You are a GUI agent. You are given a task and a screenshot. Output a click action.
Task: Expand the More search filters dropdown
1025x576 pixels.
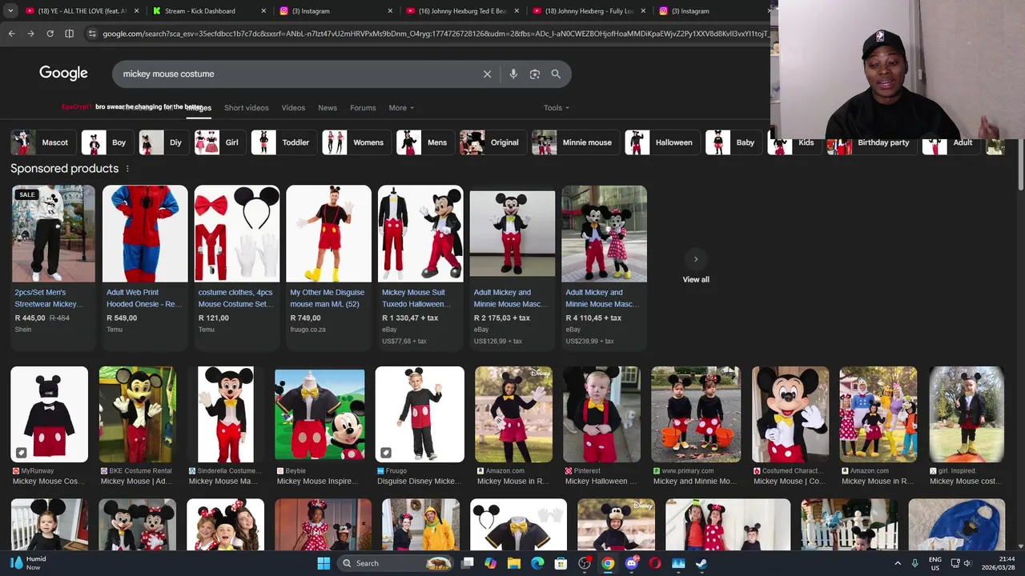pos(401,108)
